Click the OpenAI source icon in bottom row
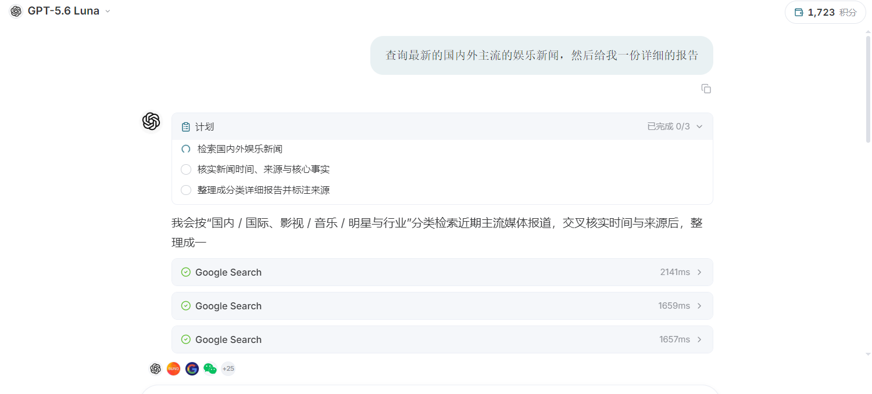Image resolution: width=872 pixels, height=394 pixels. 155,368
